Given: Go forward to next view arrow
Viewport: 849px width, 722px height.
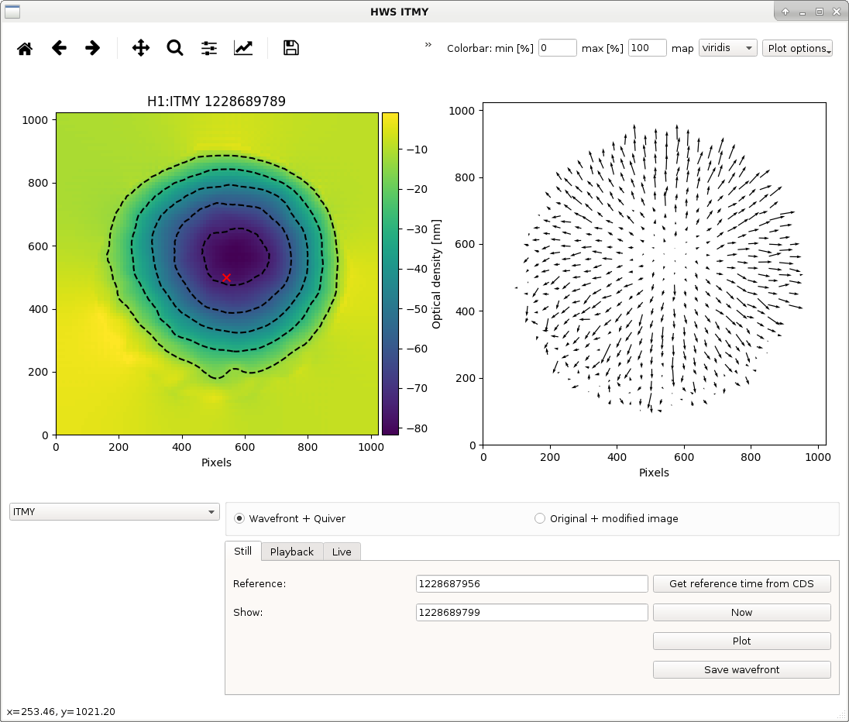Looking at the screenshot, I should tap(93, 48).
